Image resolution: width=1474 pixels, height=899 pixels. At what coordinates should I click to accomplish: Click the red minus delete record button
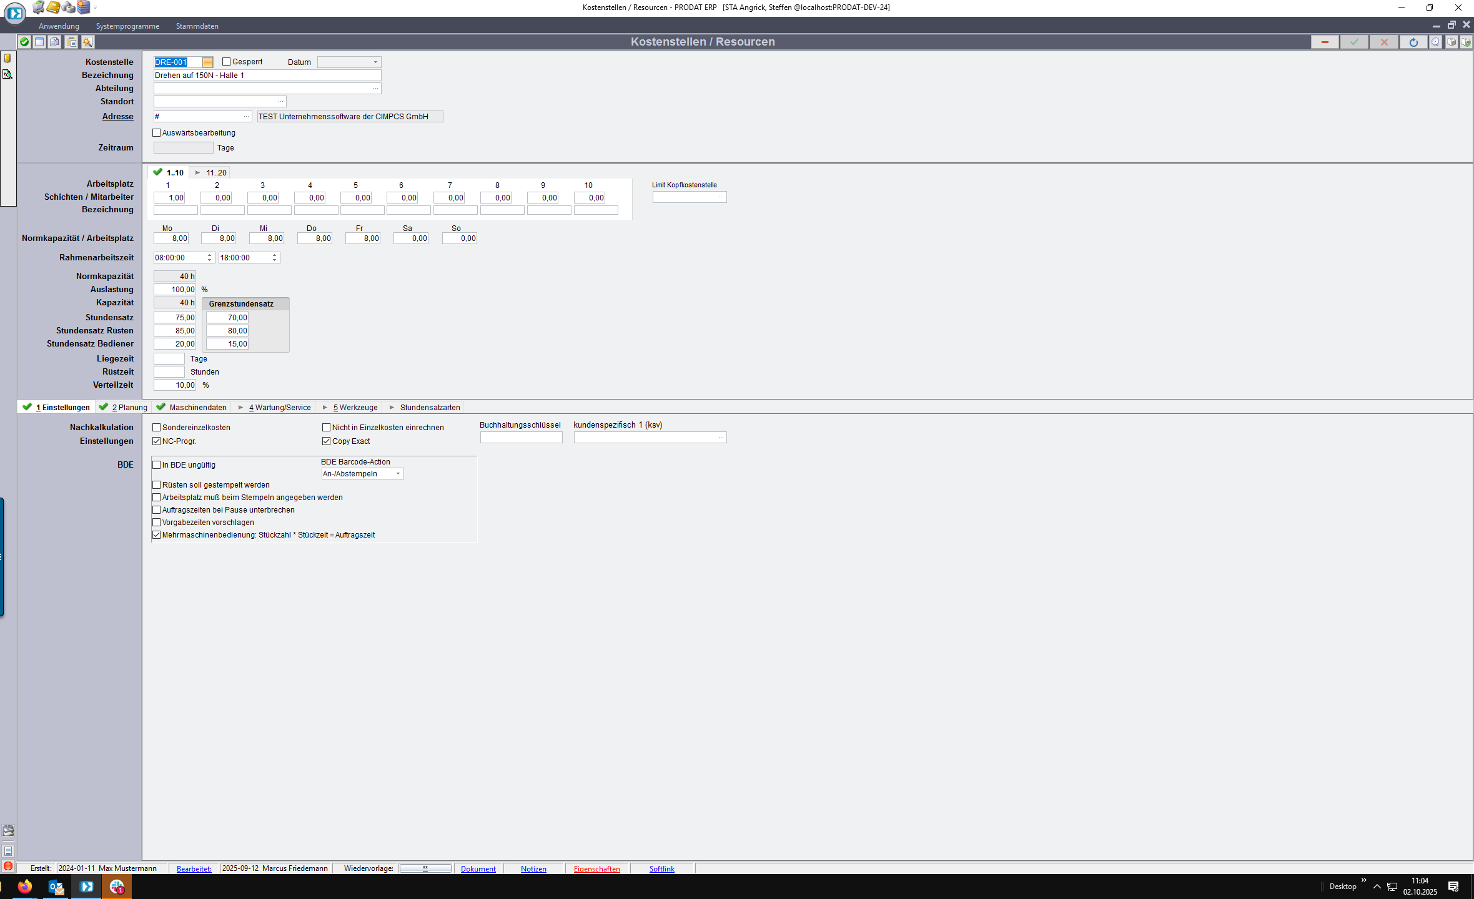coord(1324,42)
